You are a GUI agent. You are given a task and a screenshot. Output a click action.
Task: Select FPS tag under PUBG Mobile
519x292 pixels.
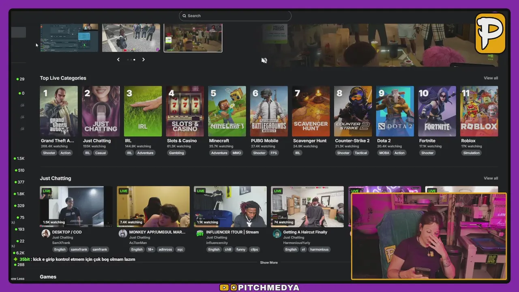274,153
